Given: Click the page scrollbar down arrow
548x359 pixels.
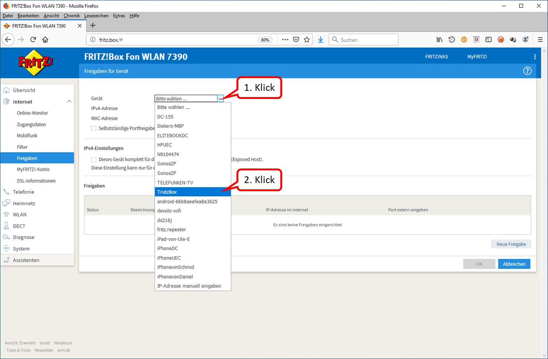Looking at the screenshot, I should click(544, 355).
